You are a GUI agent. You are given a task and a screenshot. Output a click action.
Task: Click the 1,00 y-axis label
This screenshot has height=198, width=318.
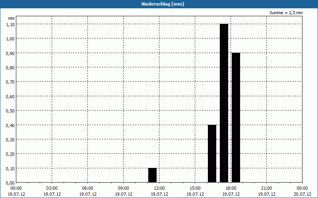(10, 38)
